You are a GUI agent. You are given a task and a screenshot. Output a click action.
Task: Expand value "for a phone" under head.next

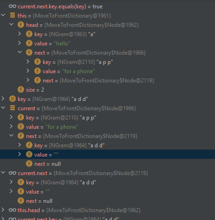28,71
